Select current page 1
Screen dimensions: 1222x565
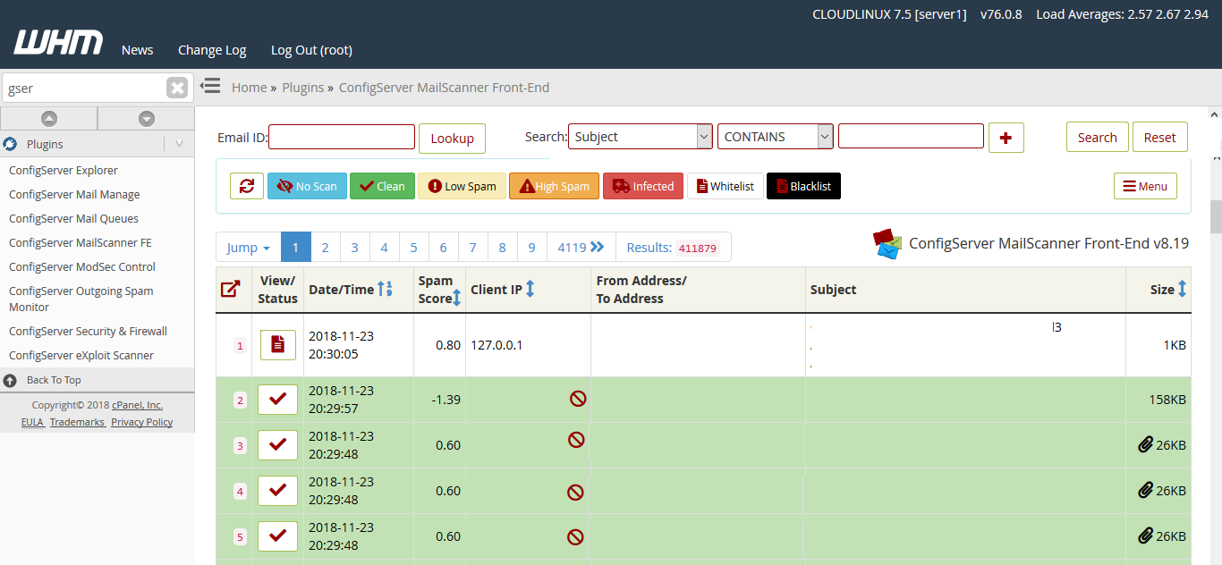pyautogui.click(x=296, y=248)
